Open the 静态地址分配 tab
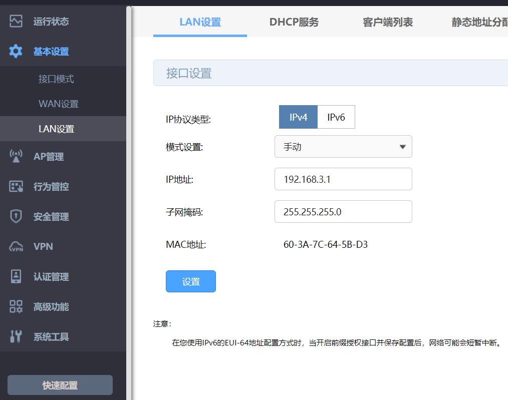 click(x=478, y=22)
